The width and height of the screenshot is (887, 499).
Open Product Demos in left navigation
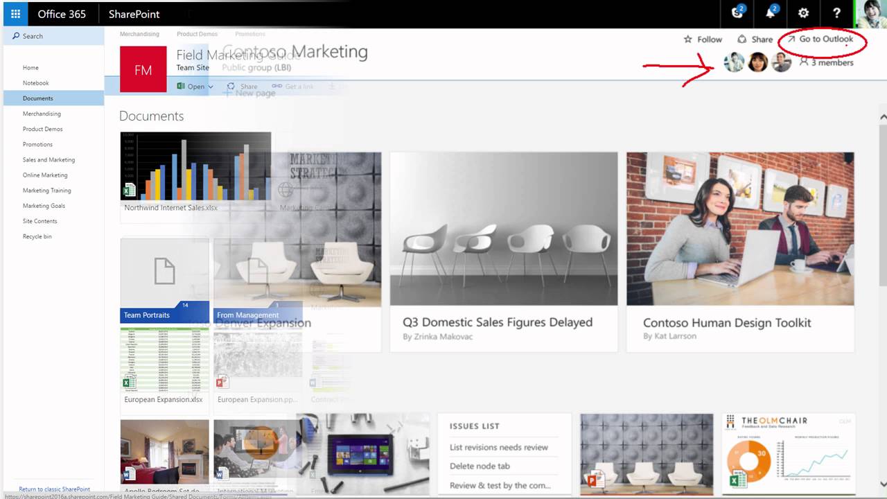[x=43, y=129]
